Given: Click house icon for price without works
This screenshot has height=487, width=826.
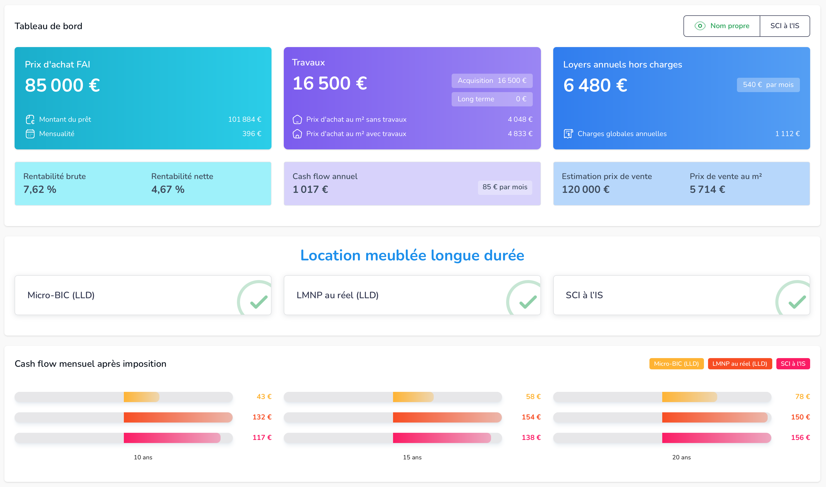Looking at the screenshot, I should point(297,119).
